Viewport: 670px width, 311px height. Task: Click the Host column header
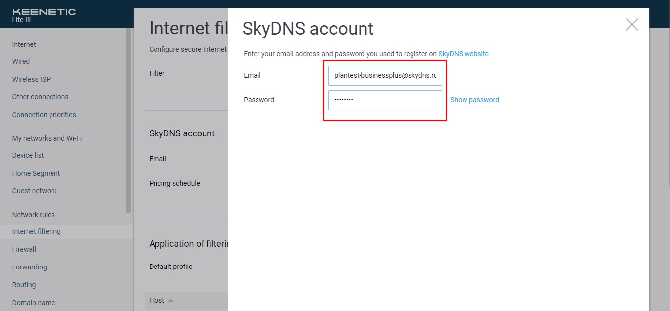tap(157, 300)
